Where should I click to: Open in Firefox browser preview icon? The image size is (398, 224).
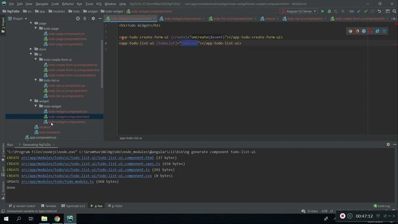357,31
